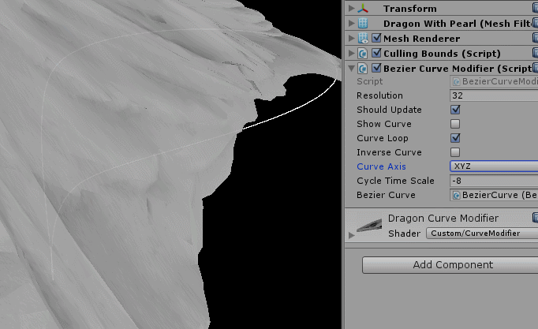This screenshot has height=329, width=538.
Task: Click the Dragon Curve Modifier material preview
Action: 369,225
